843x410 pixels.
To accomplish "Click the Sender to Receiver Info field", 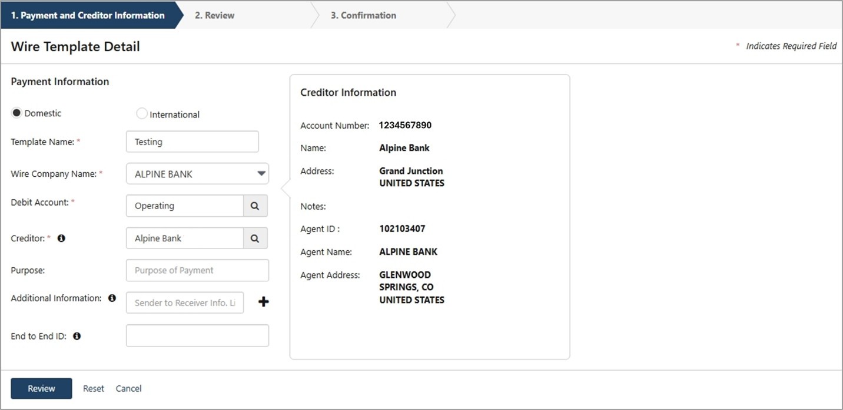I will [x=185, y=303].
